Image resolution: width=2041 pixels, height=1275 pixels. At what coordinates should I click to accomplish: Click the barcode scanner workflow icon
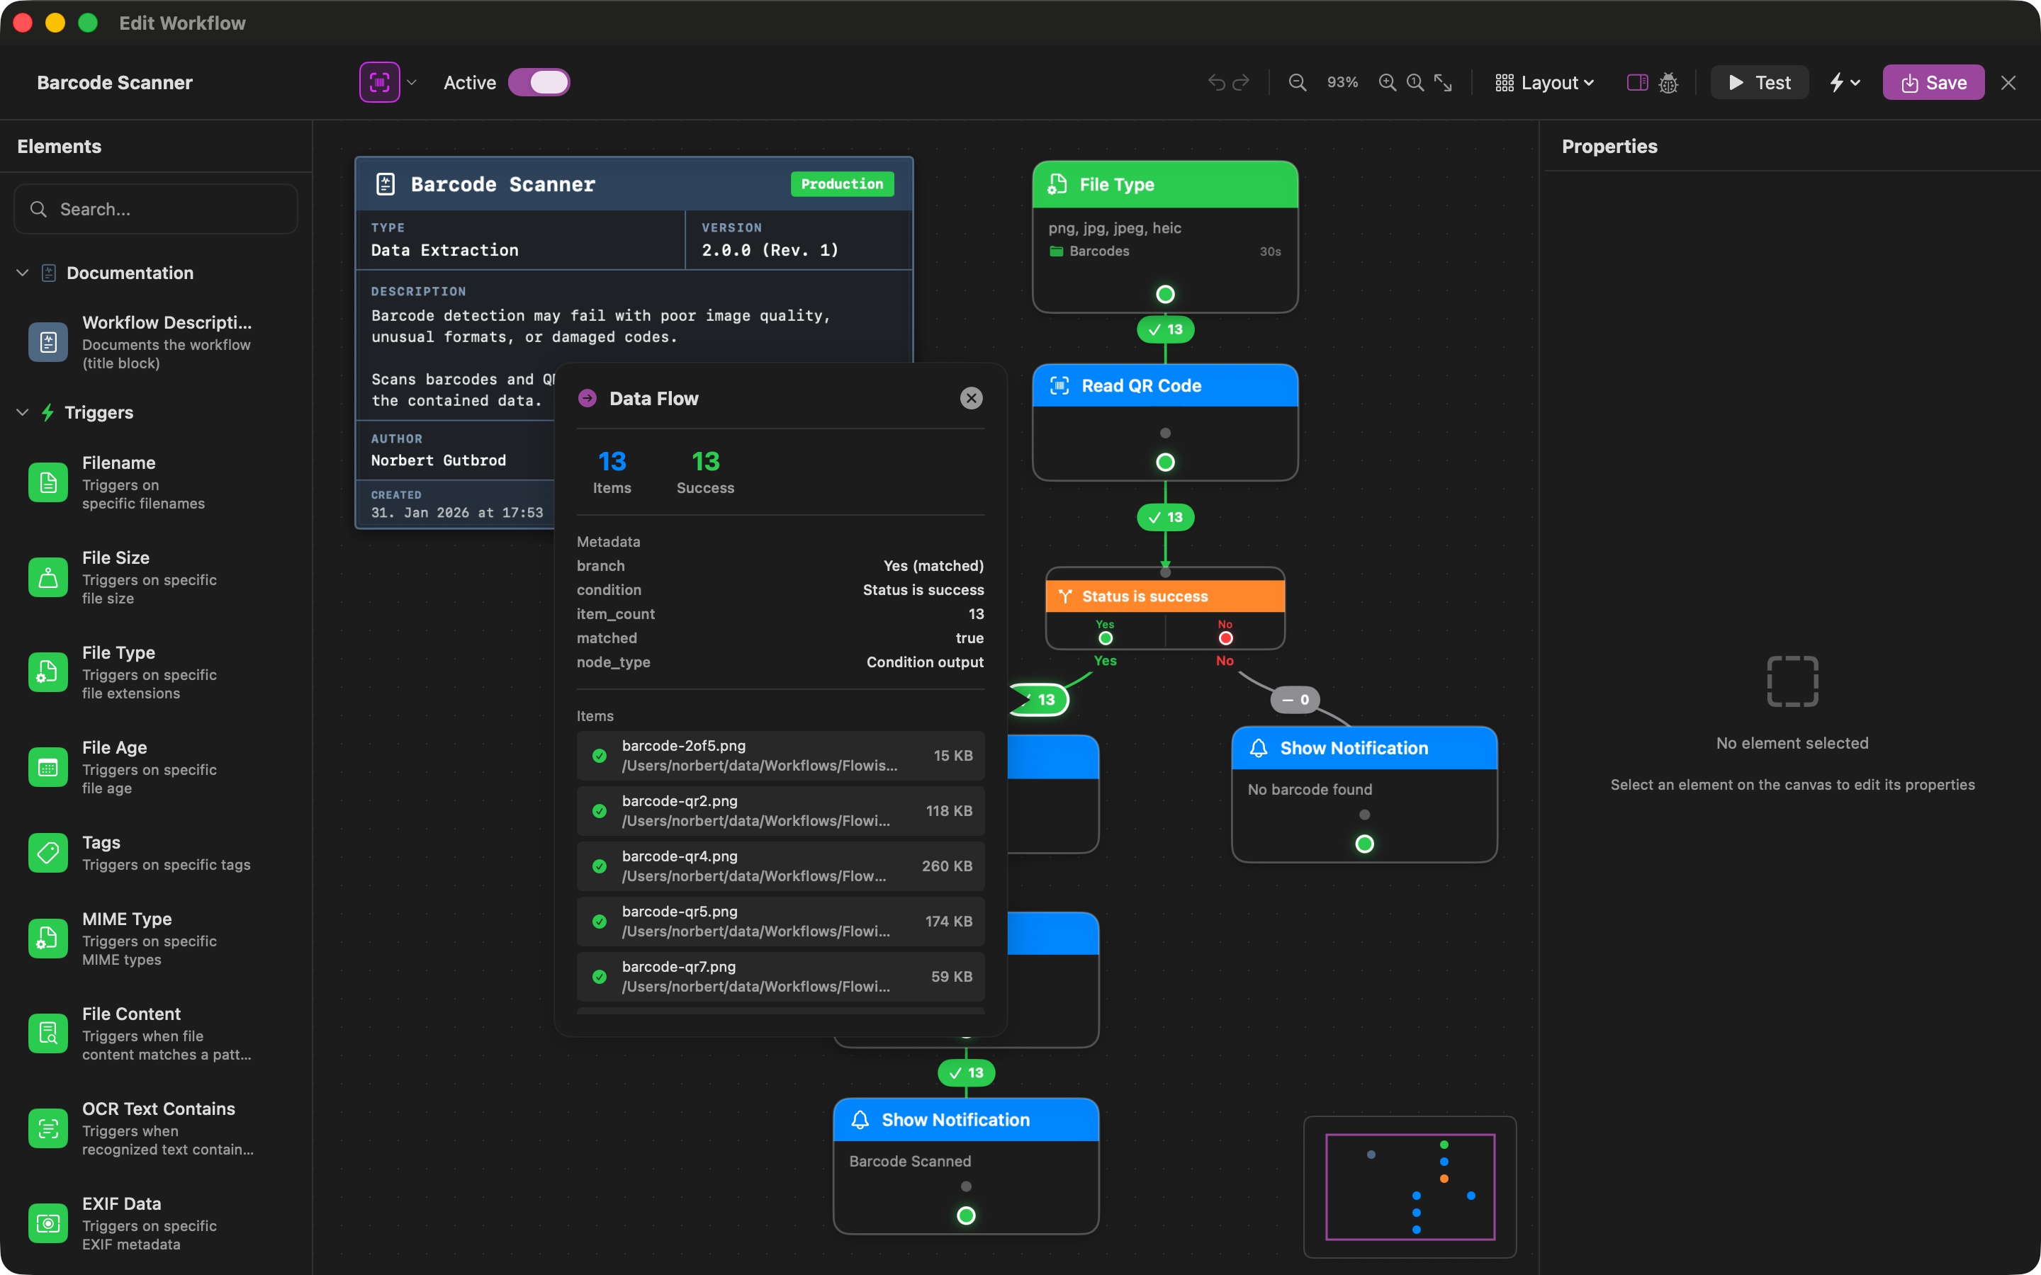(380, 83)
